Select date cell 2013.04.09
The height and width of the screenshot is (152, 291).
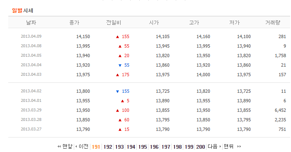point(31,36)
